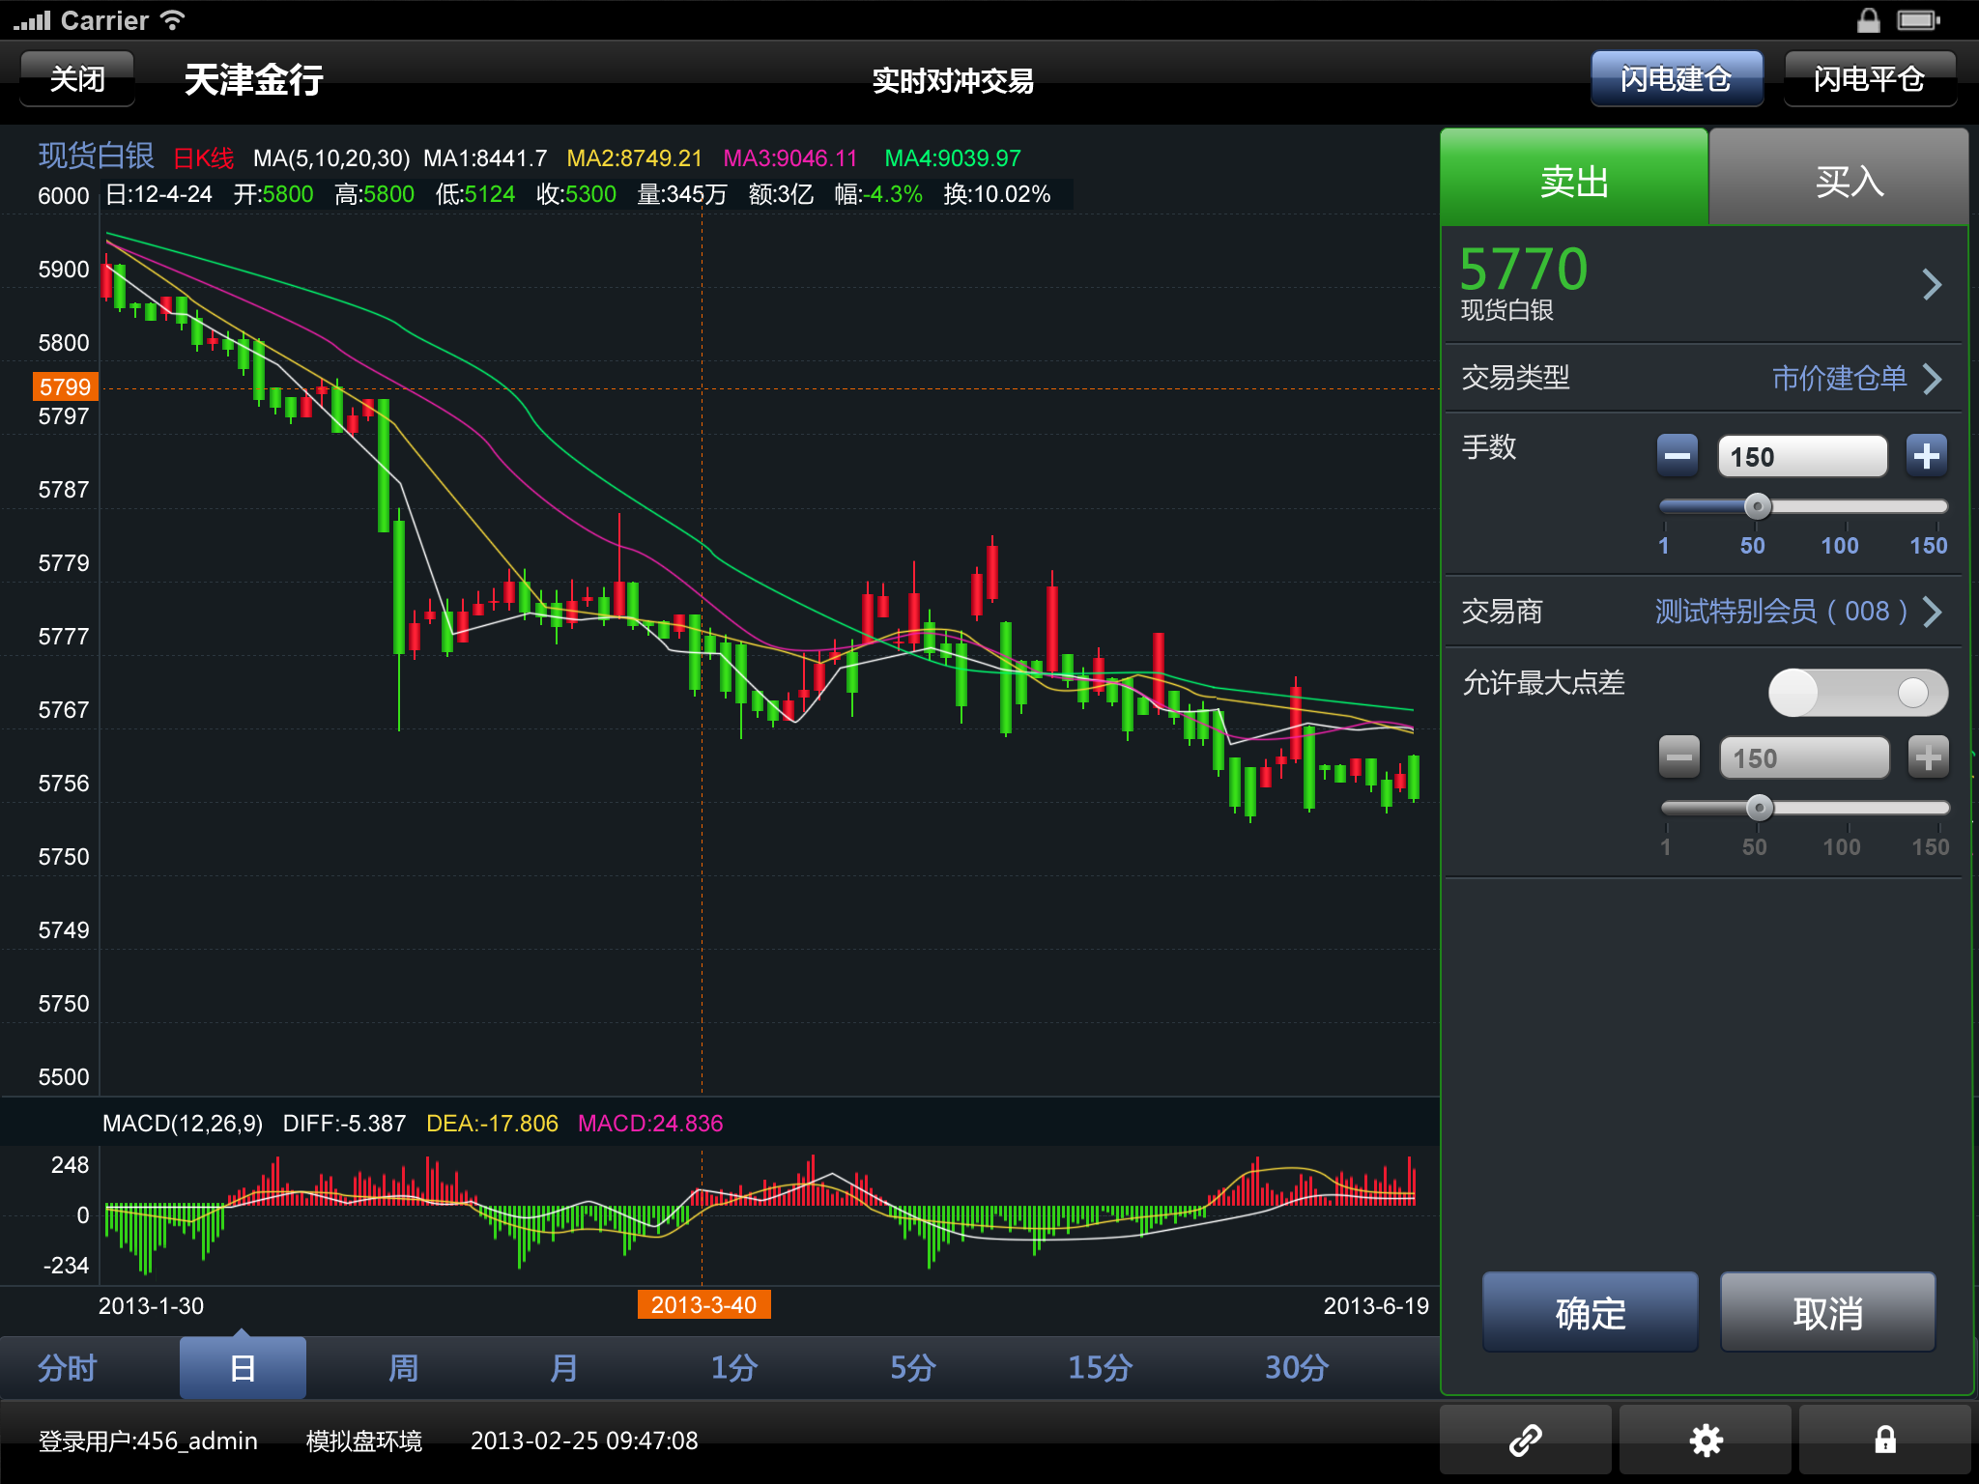Expand the 5770 现货白银 price row
1979x1484 pixels.
point(1703,284)
